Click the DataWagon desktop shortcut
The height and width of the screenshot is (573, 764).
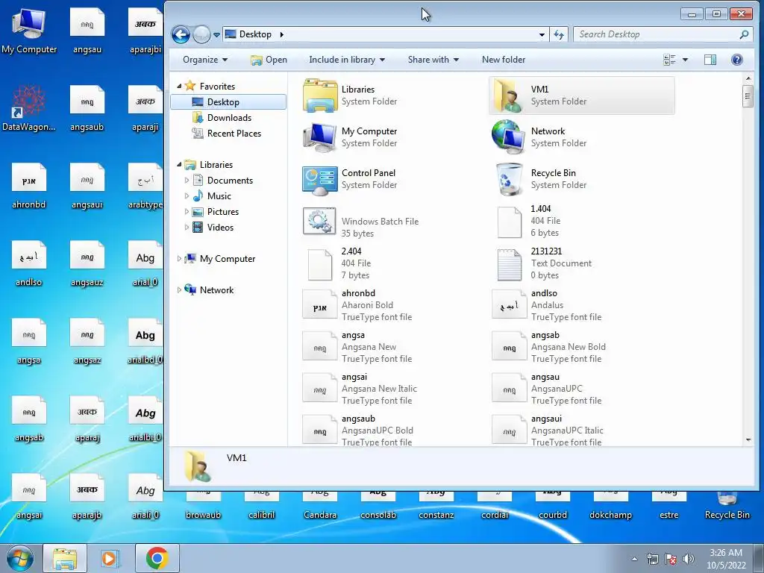(29, 109)
